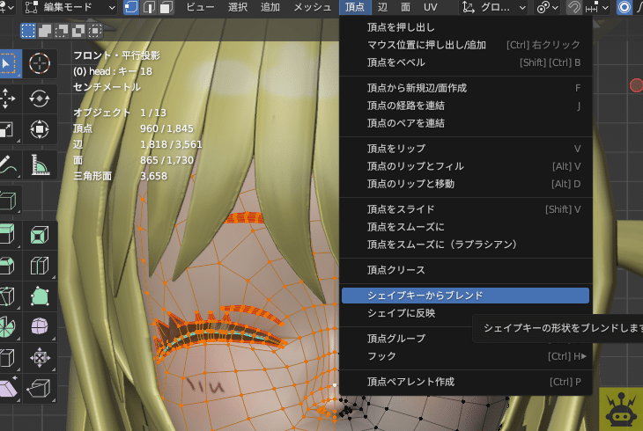Click 頂点をベベル menu entry
Screen dimensions: 643x431
click(x=465, y=62)
